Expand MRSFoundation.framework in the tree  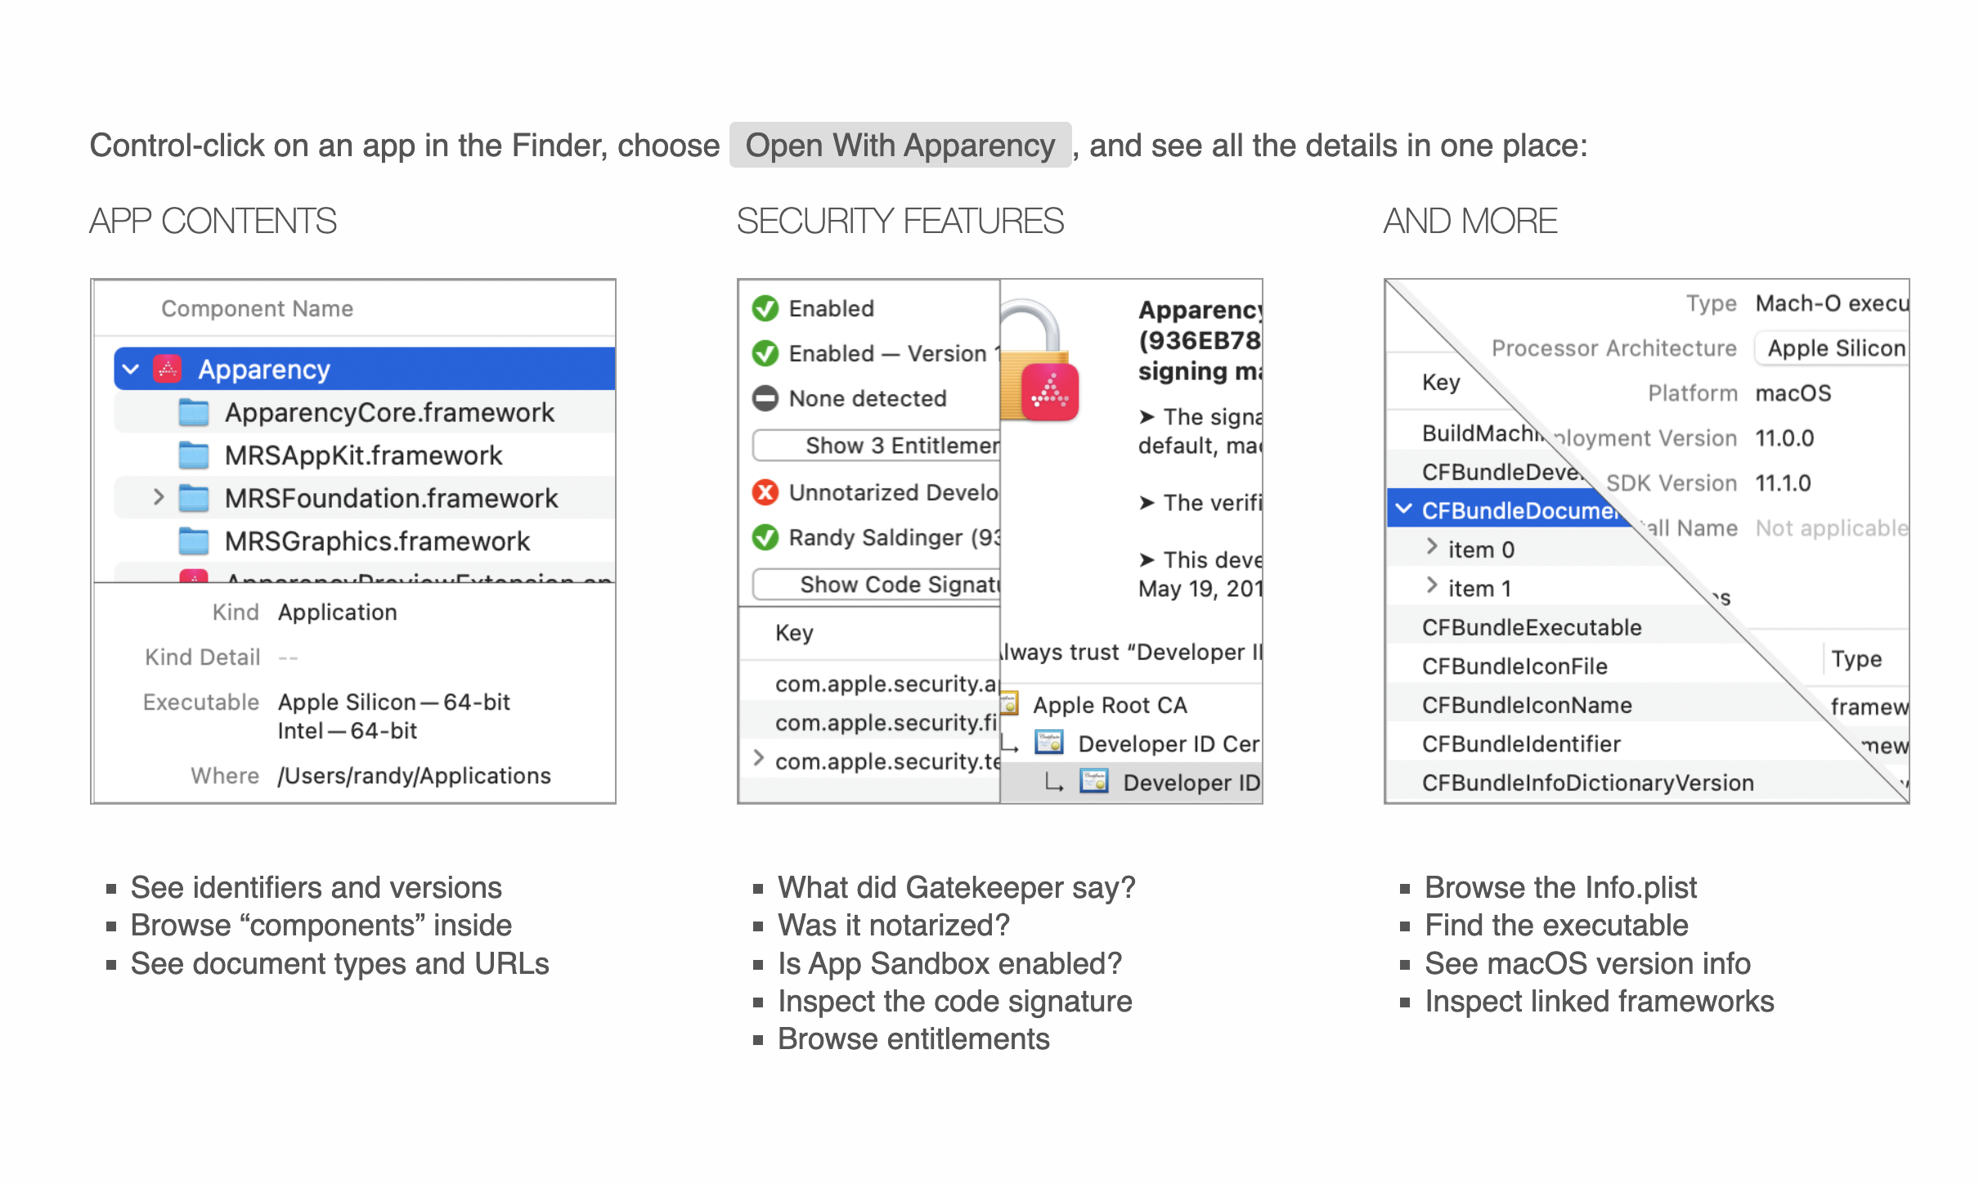pyautogui.click(x=158, y=497)
